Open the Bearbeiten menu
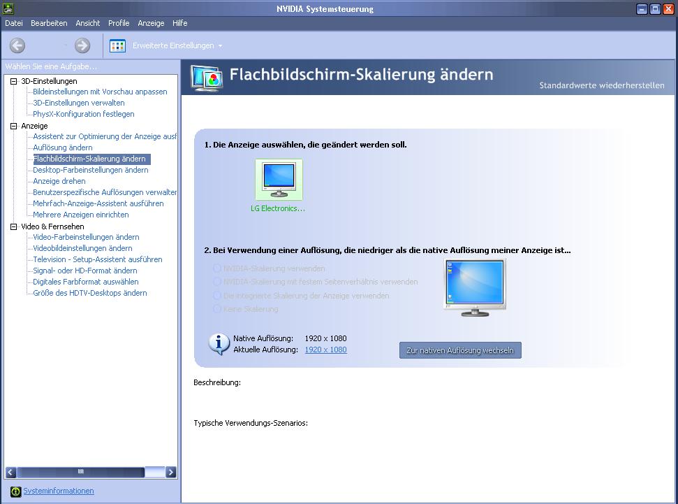 point(49,23)
